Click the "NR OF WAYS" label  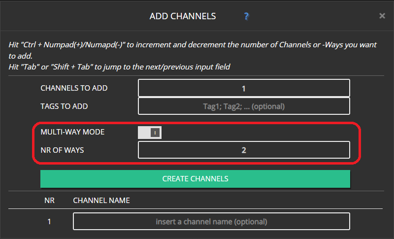click(62, 150)
